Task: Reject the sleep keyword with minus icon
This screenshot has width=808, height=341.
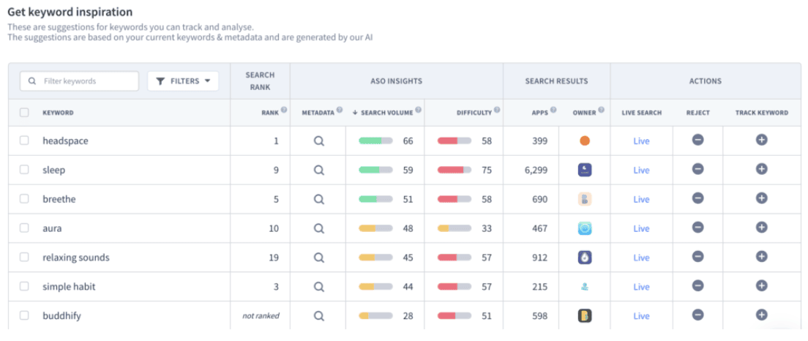Action: pyautogui.click(x=697, y=169)
